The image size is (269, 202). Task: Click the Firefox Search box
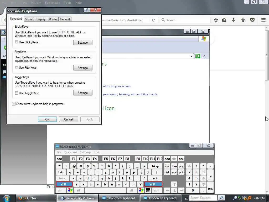coord(185,20)
